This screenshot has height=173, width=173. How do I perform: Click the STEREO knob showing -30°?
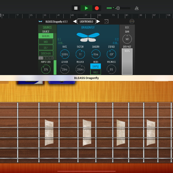coord(111,54)
